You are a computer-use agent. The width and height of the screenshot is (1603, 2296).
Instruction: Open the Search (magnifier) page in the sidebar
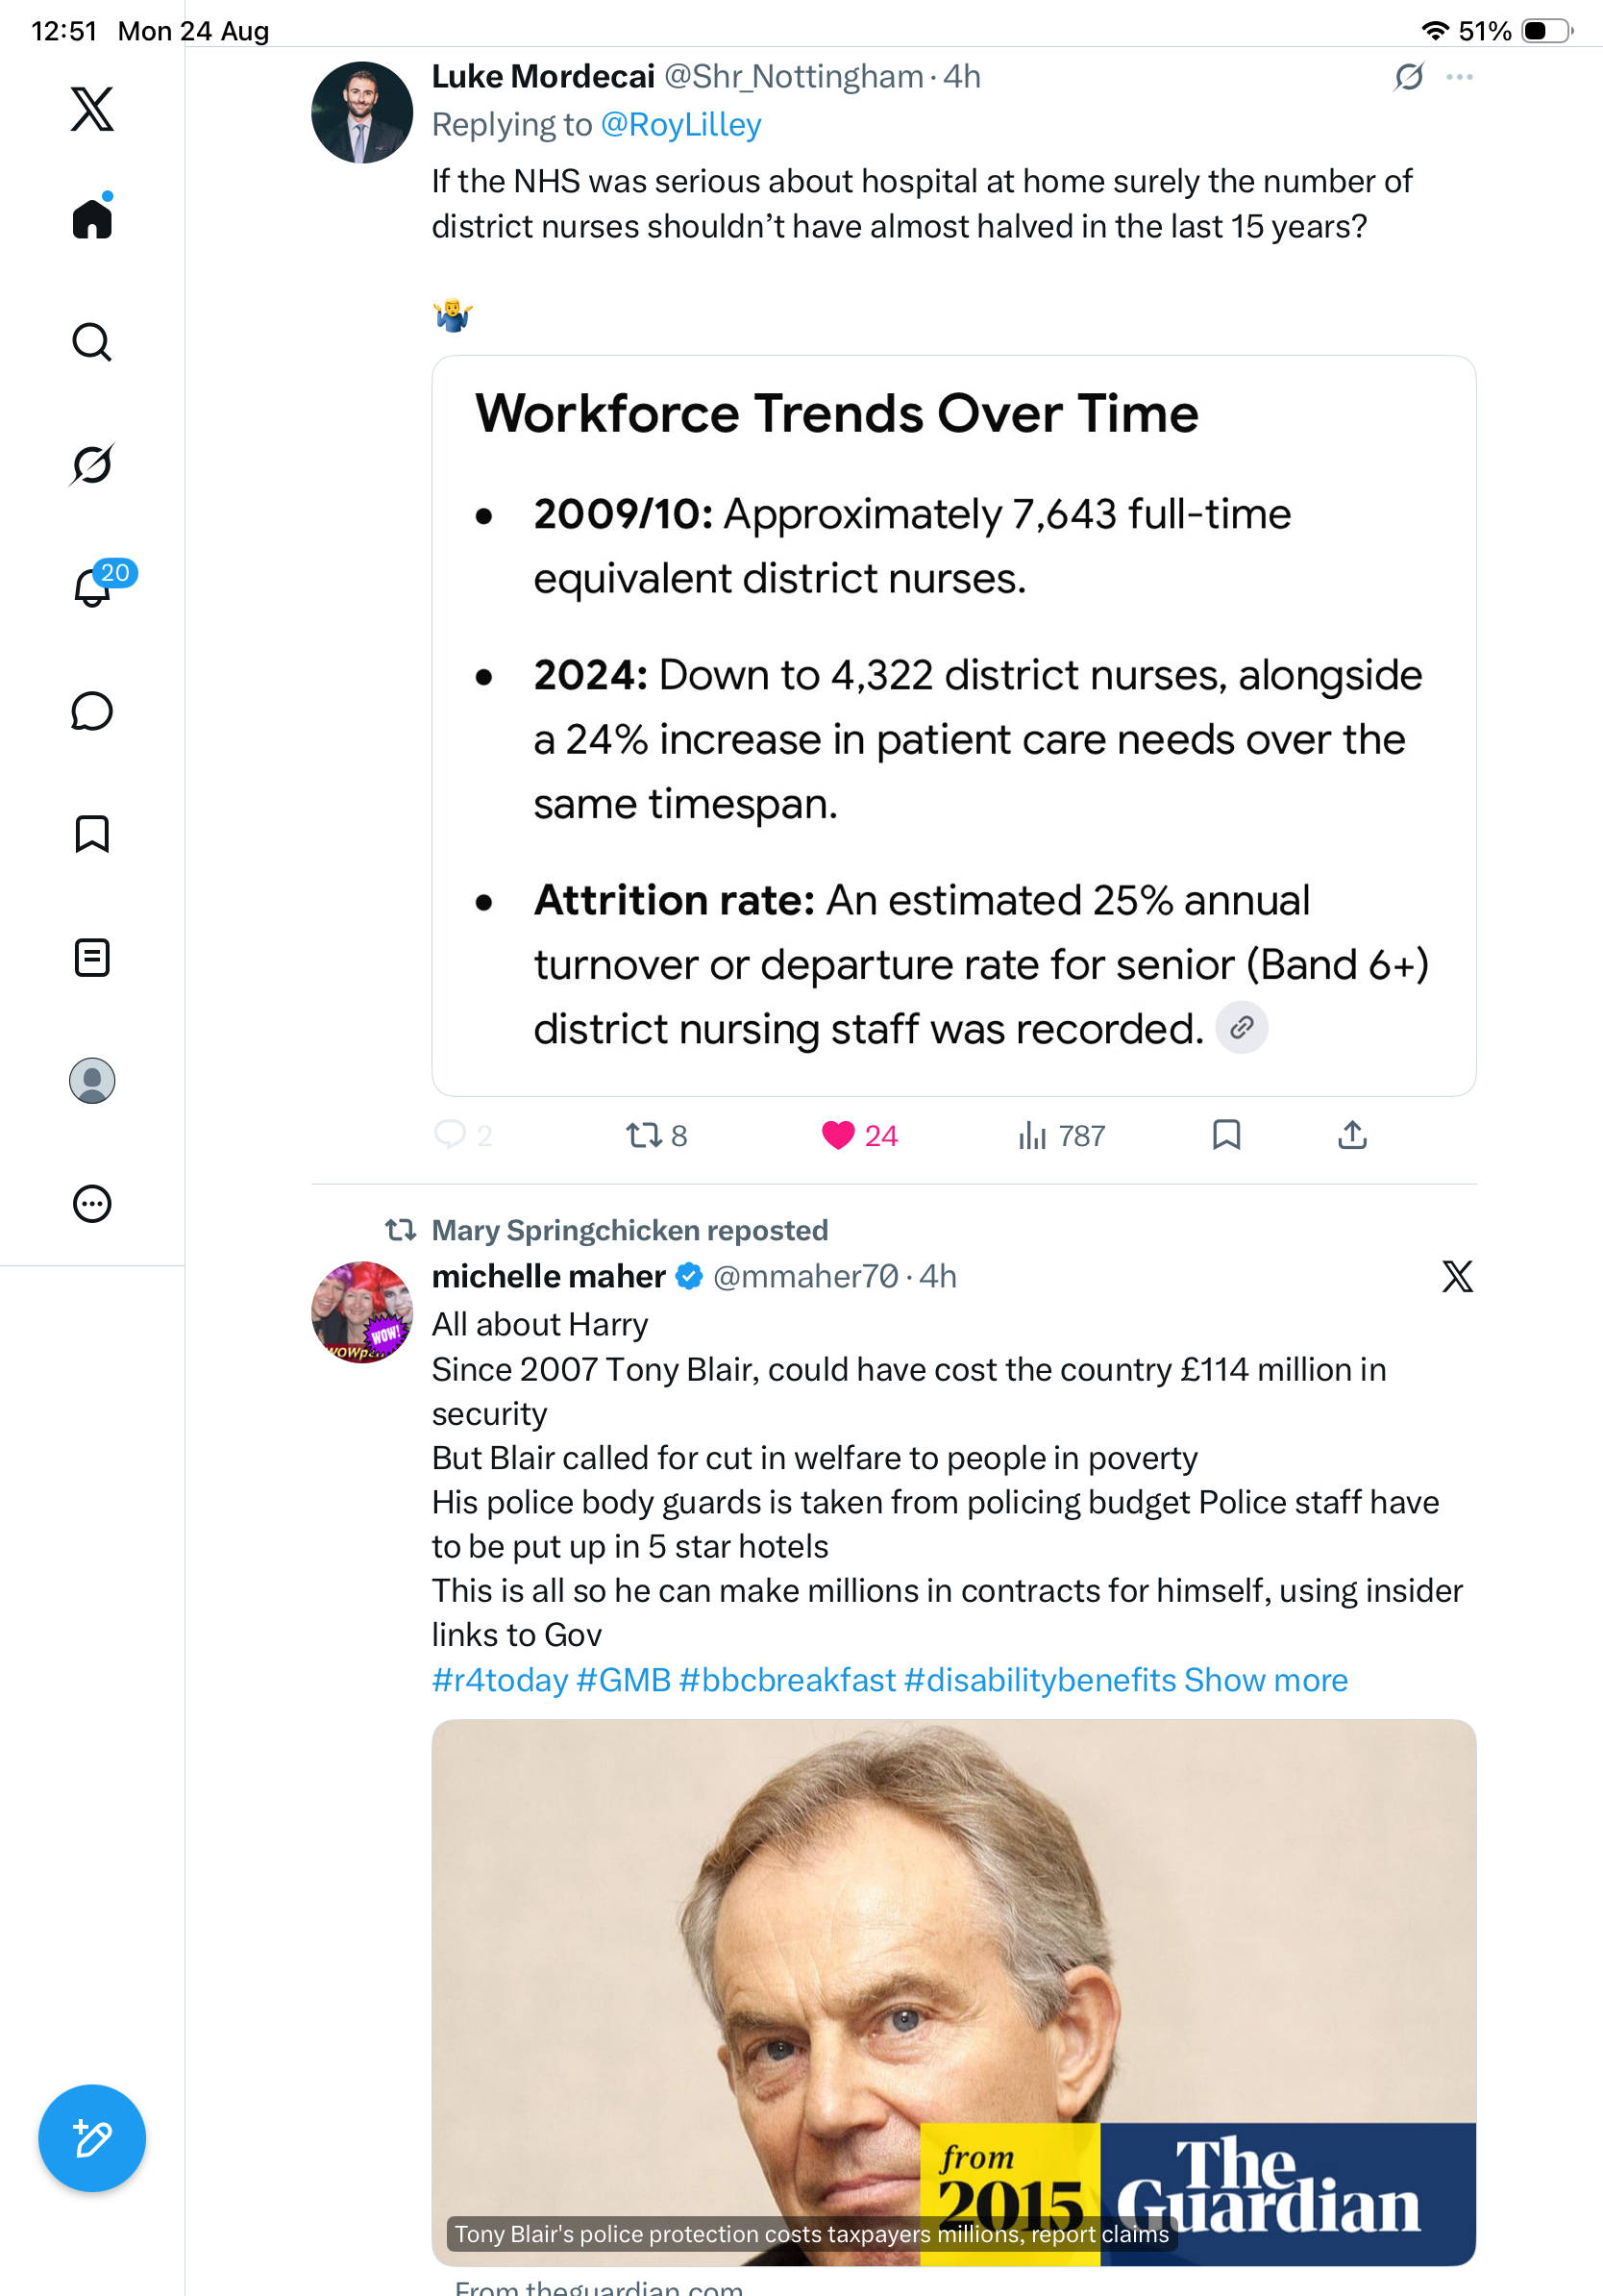[92, 342]
